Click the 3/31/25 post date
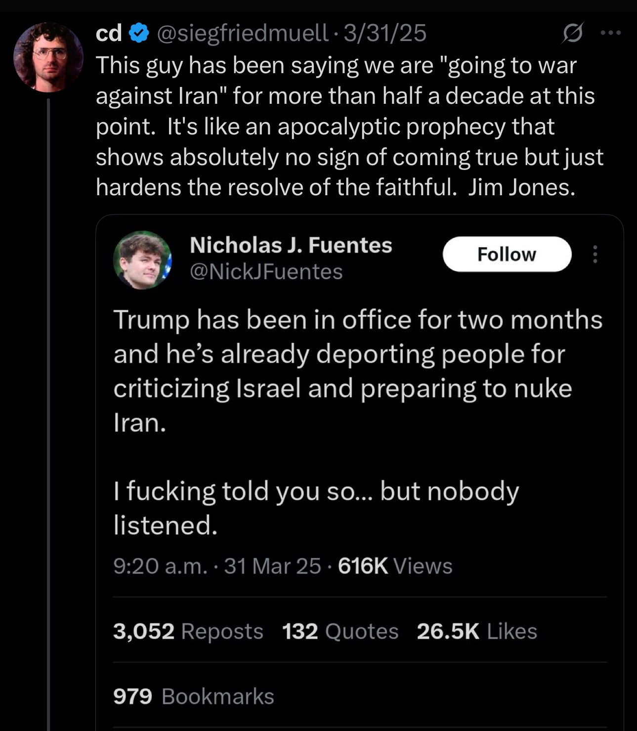Screen dimensions: 637x731 tap(385, 33)
